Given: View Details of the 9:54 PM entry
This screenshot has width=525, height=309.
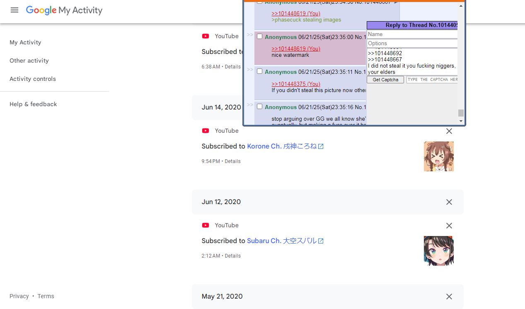Looking at the screenshot, I should click(x=232, y=161).
